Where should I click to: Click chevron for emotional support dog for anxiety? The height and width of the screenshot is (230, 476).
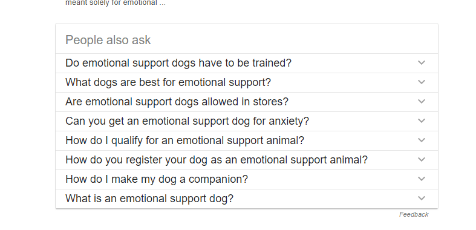pos(421,120)
